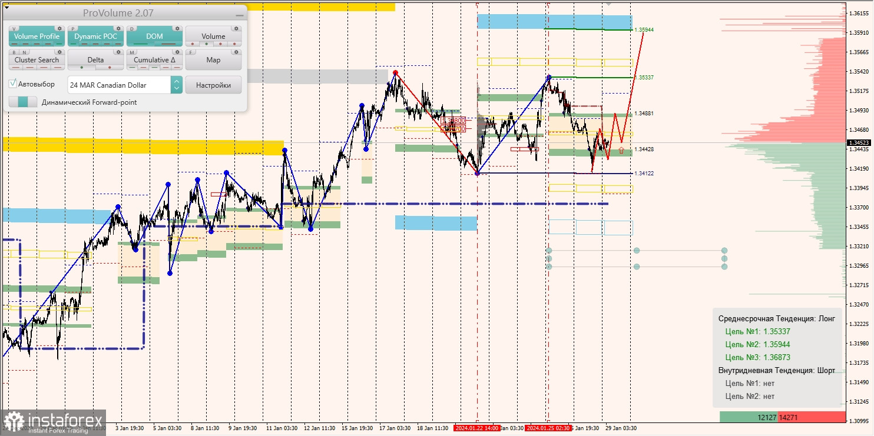
Task: Toggle the Volume Profile indicator
Action: (x=37, y=36)
